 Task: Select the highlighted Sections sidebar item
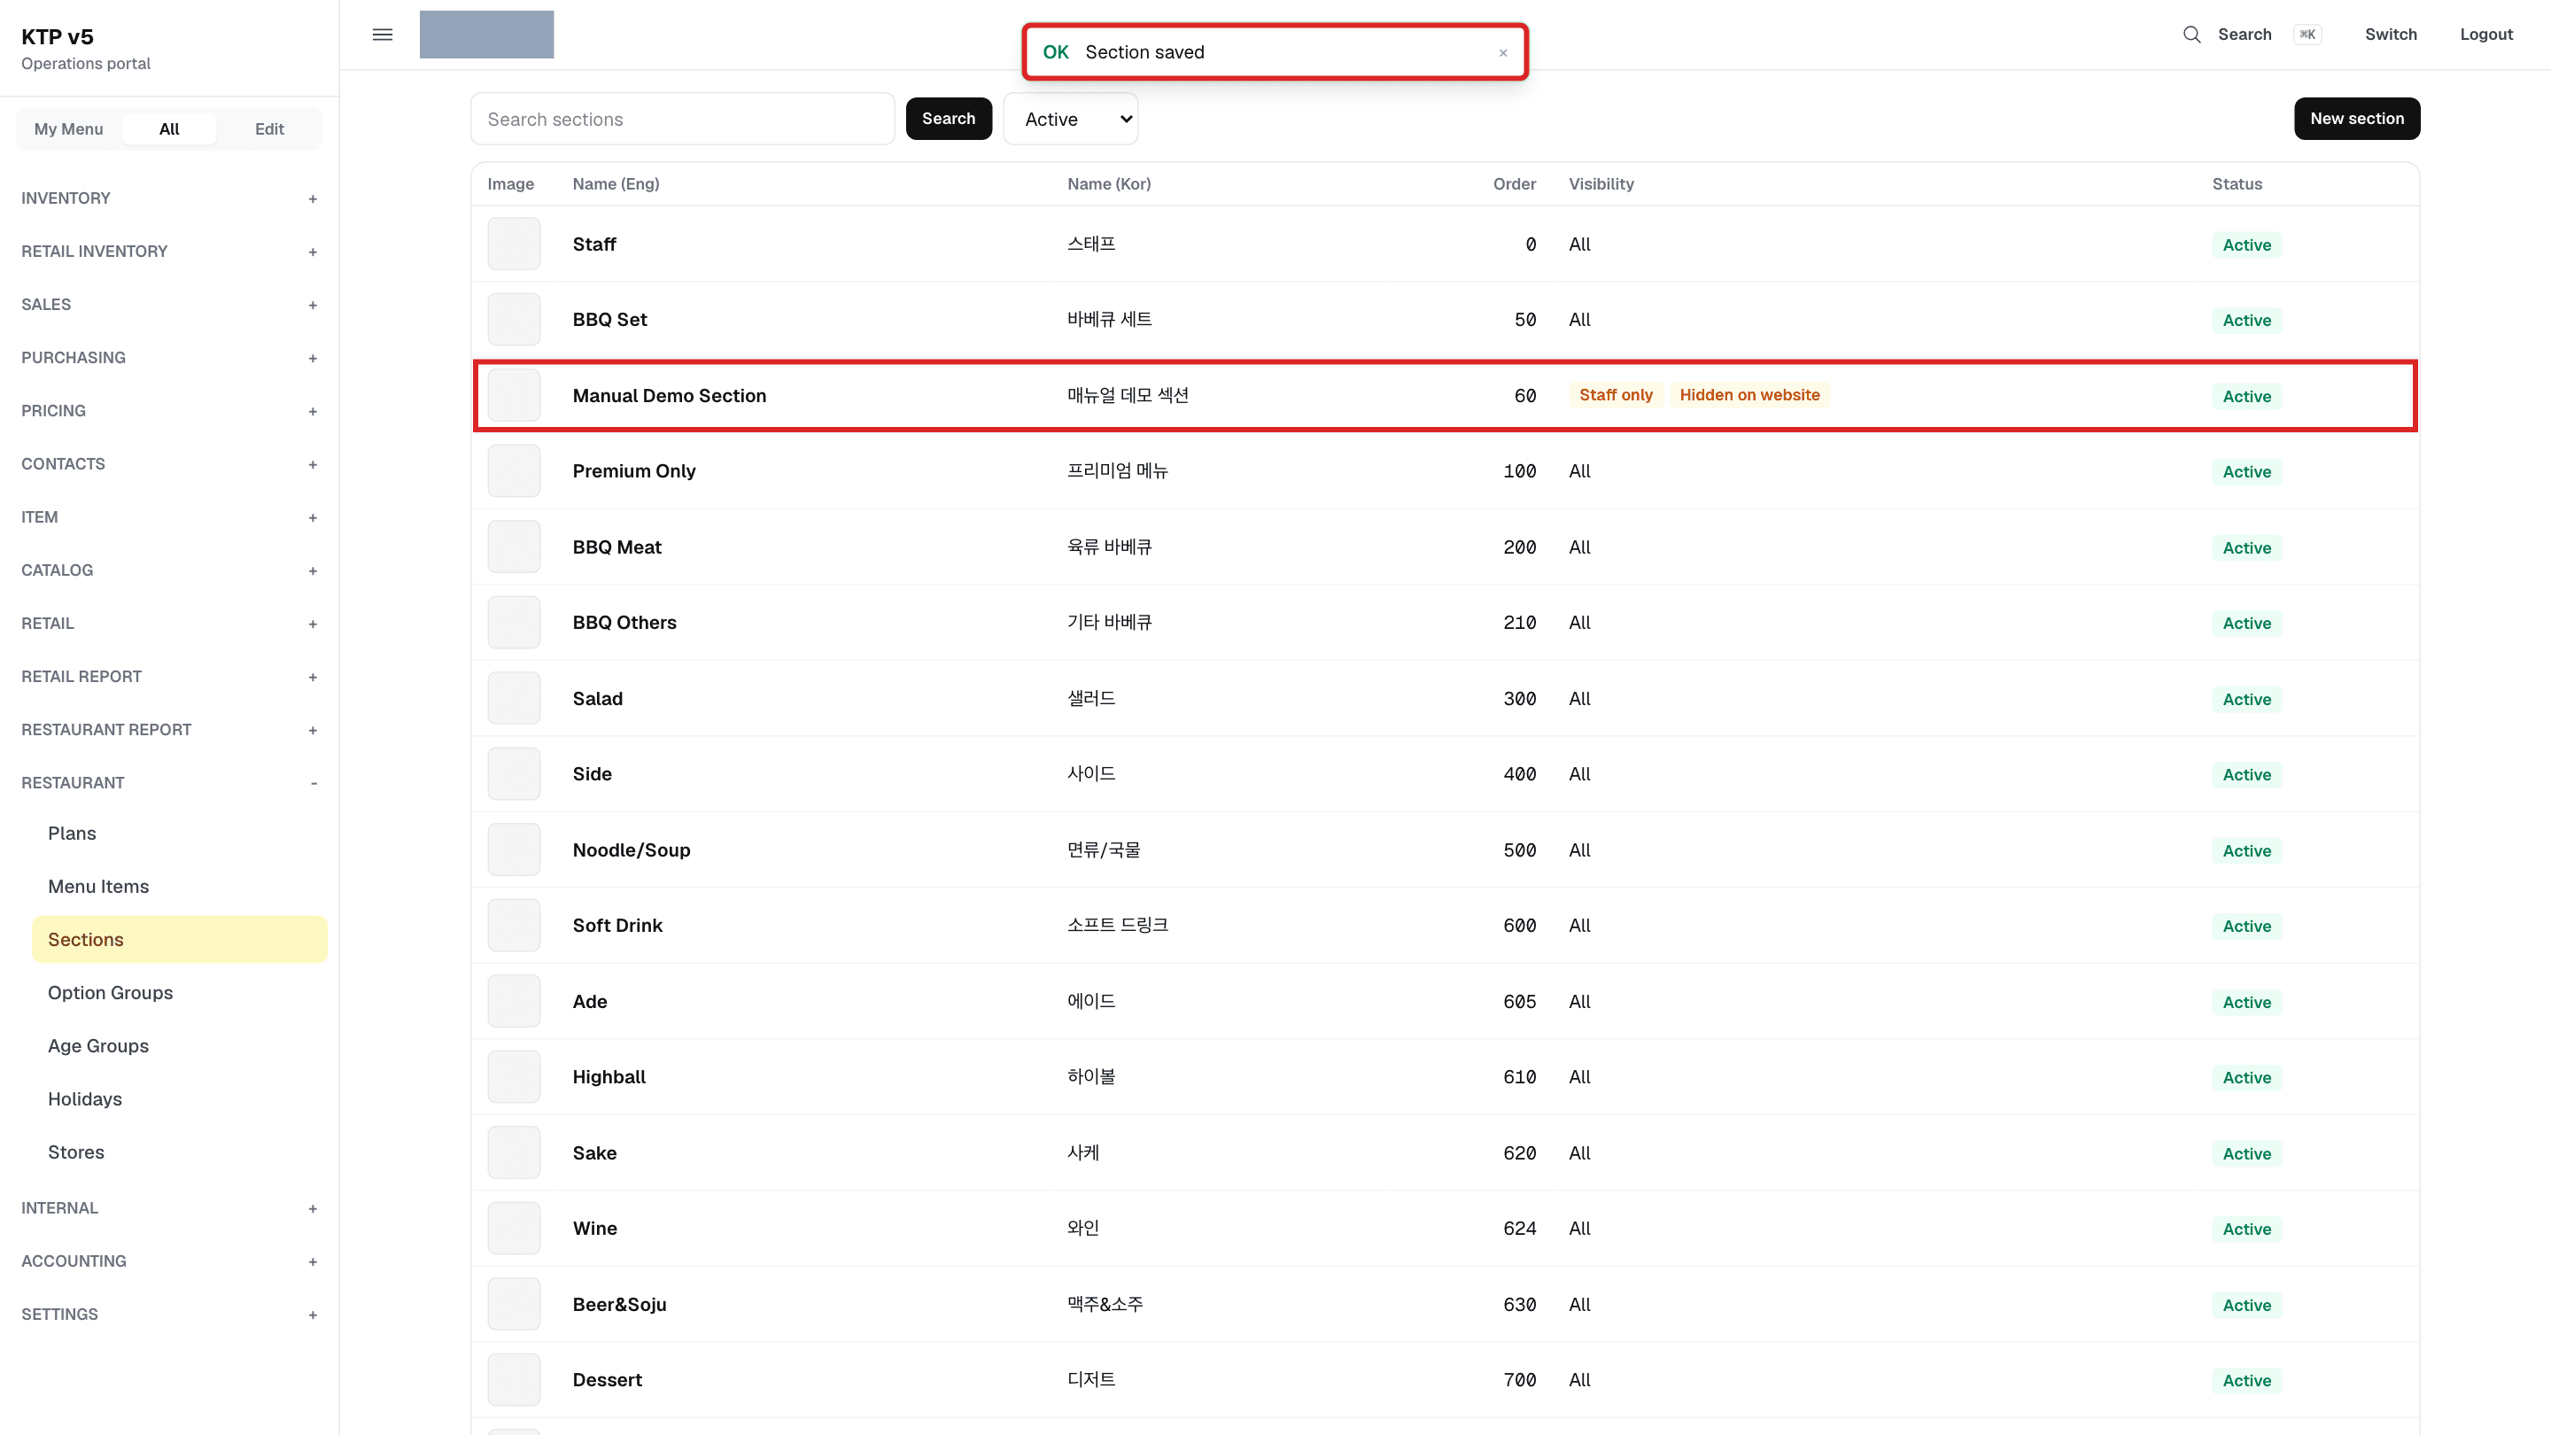point(179,939)
